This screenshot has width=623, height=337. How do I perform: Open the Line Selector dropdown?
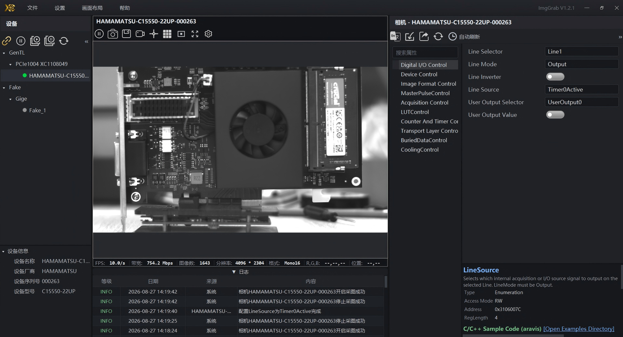[x=581, y=52]
